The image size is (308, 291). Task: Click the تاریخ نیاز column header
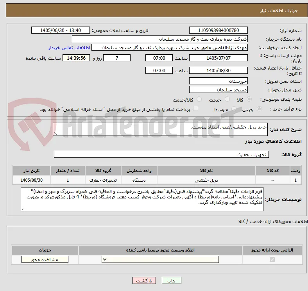tap(32, 171)
